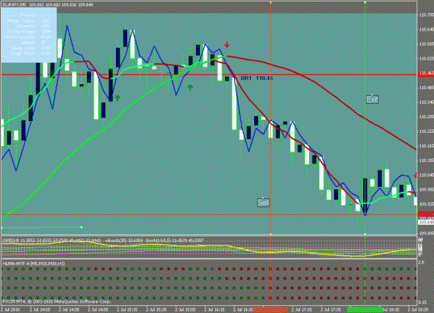Click the 109.985 price scale label
Screen dimensions: 434x313
pyautogui.click(x=426, y=189)
